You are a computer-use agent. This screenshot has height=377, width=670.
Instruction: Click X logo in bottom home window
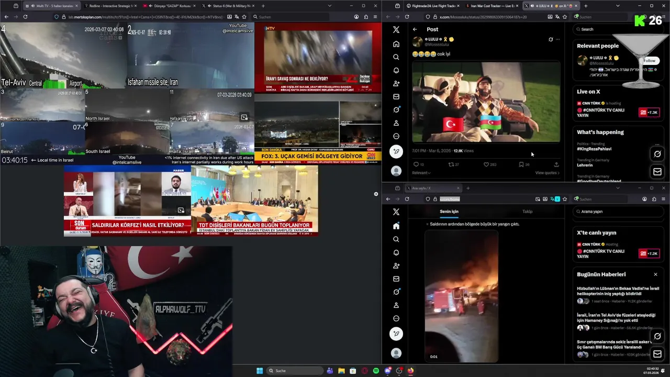click(396, 212)
